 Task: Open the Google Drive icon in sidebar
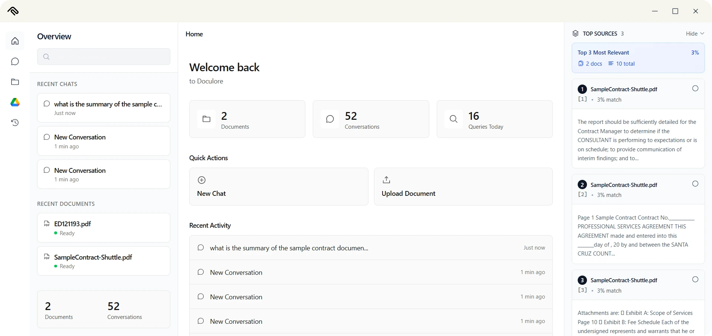(x=15, y=102)
